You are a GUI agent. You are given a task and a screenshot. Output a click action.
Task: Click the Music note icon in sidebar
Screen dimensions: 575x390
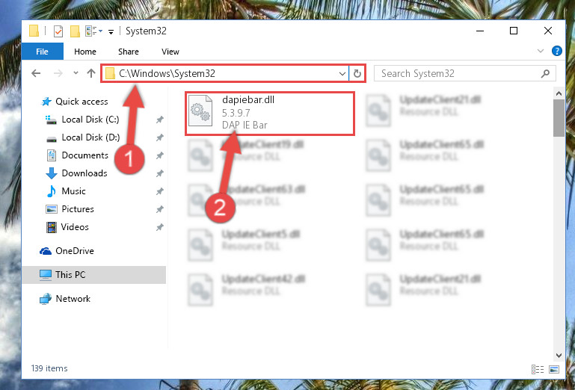tap(52, 191)
